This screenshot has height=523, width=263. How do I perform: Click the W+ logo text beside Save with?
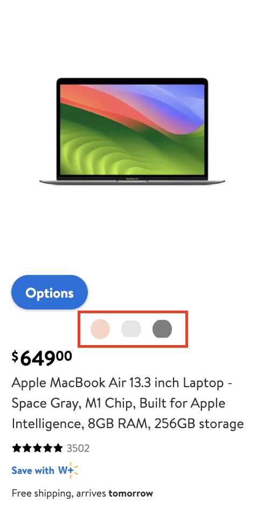pos(66,470)
